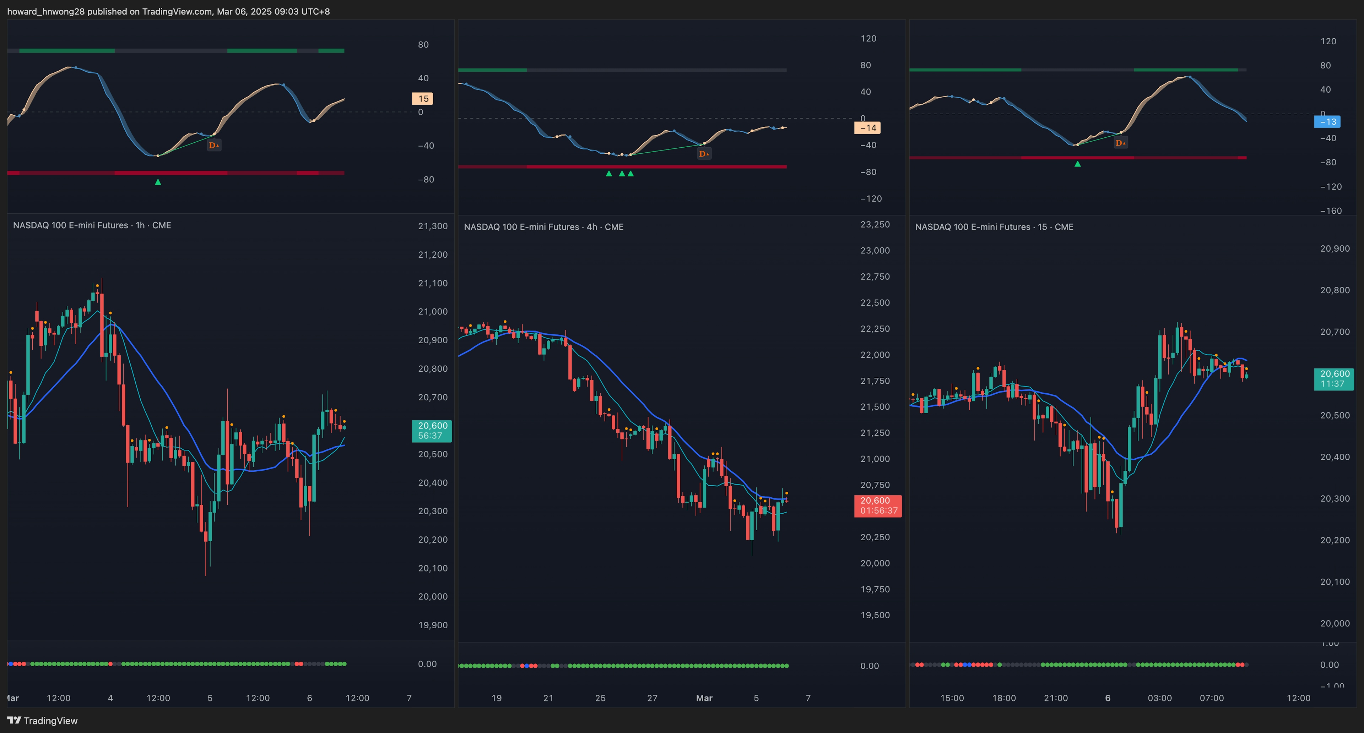The image size is (1364, 733).
Task: Click the blue oscillator value label −13
Action: click(x=1327, y=122)
